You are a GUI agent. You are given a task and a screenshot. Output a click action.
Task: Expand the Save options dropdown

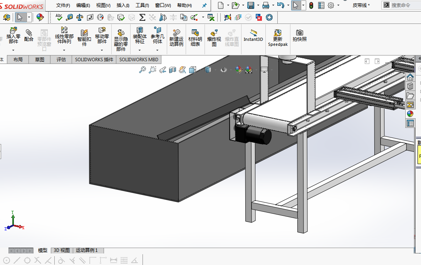pyautogui.click(x=258, y=5)
